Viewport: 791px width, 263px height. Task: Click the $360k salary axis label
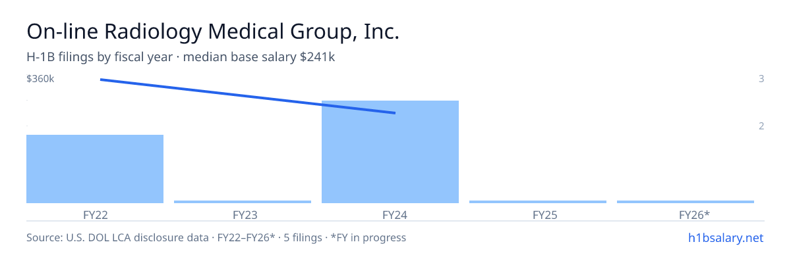click(x=40, y=79)
